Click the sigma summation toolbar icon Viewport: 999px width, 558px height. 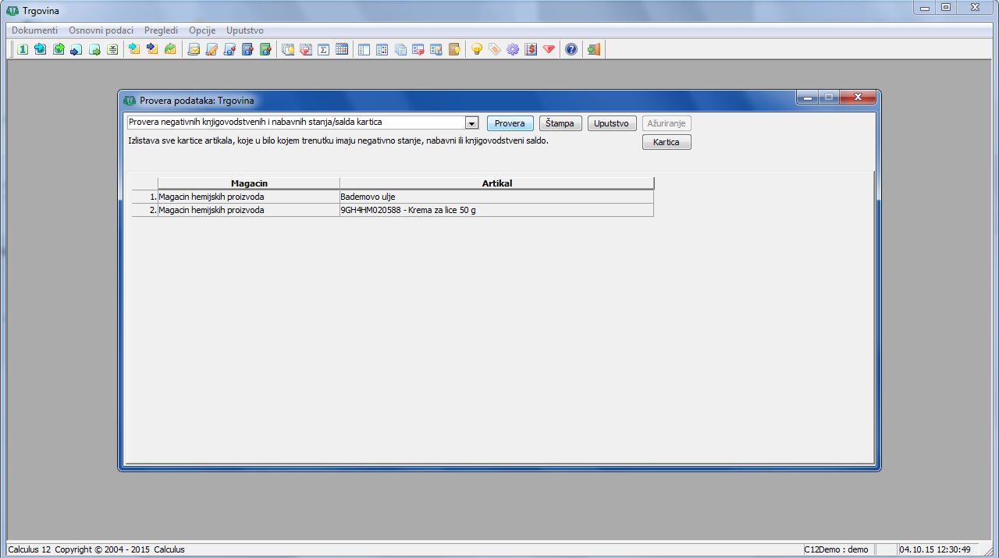pyautogui.click(x=324, y=49)
